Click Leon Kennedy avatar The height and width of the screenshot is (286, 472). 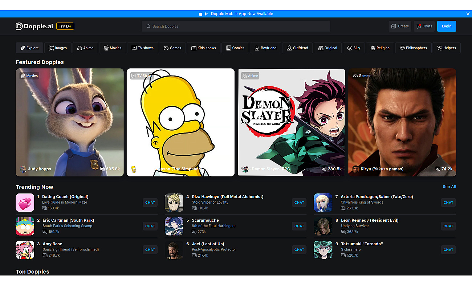[323, 226]
